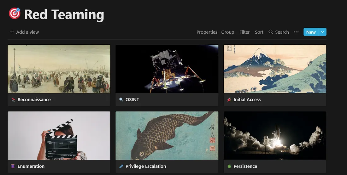Click the magnifier Search icon in toolbar
This screenshot has width=347, height=175.
(271, 32)
